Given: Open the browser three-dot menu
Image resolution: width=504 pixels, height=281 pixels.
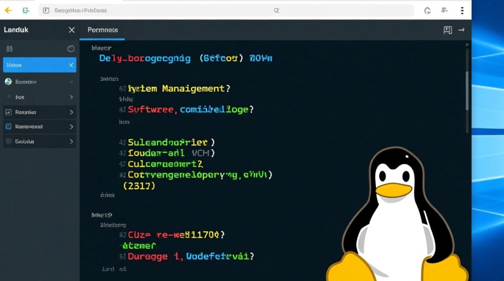Looking at the screenshot, I should click(462, 10).
